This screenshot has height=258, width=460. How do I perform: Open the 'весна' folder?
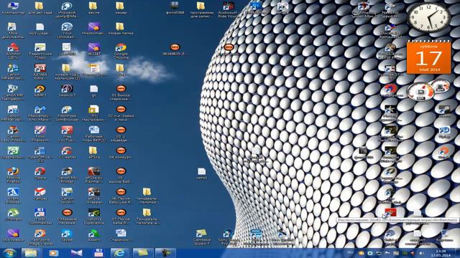click(x=94, y=8)
